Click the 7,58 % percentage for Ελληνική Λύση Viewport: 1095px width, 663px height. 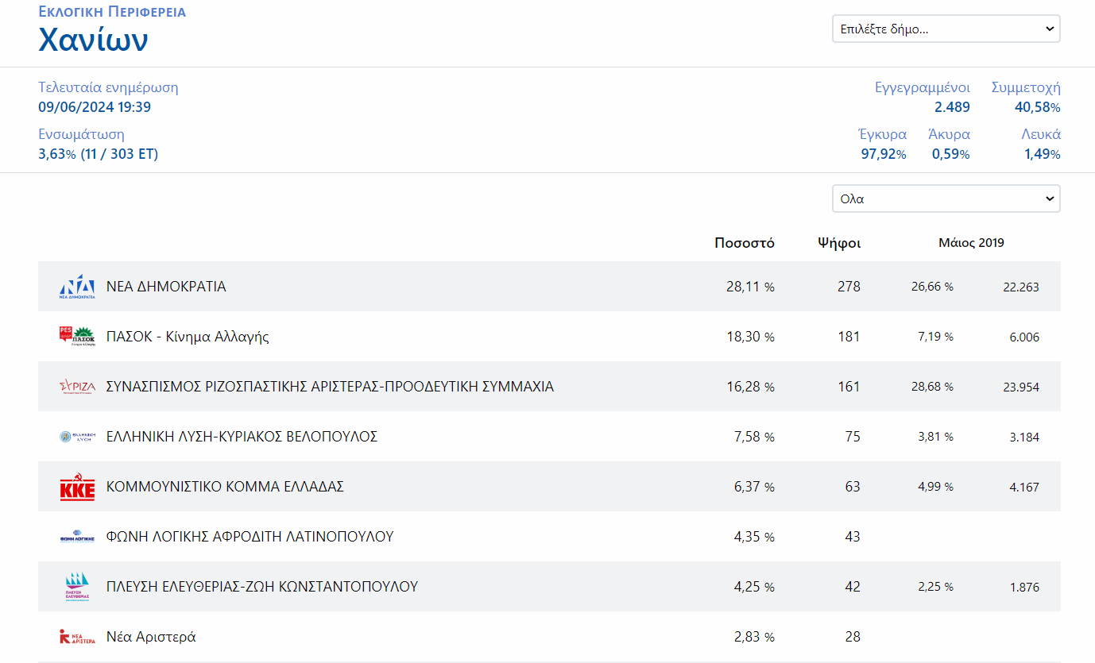point(754,437)
